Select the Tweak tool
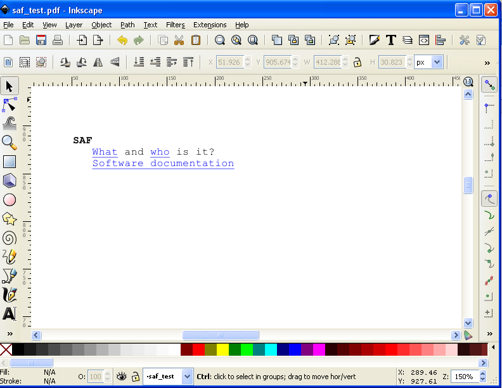 tap(10, 124)
